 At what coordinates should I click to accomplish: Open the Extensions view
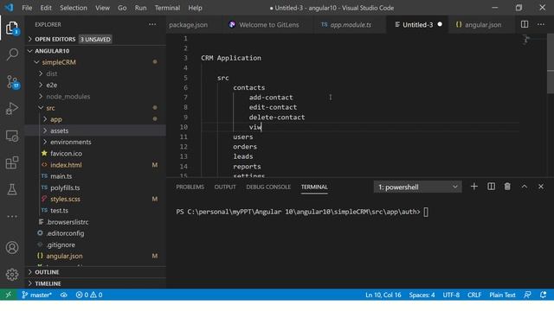tap(12, 162)
